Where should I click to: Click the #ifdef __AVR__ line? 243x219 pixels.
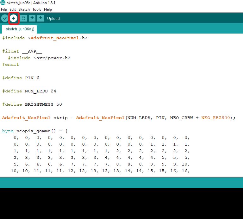[22, 51]
